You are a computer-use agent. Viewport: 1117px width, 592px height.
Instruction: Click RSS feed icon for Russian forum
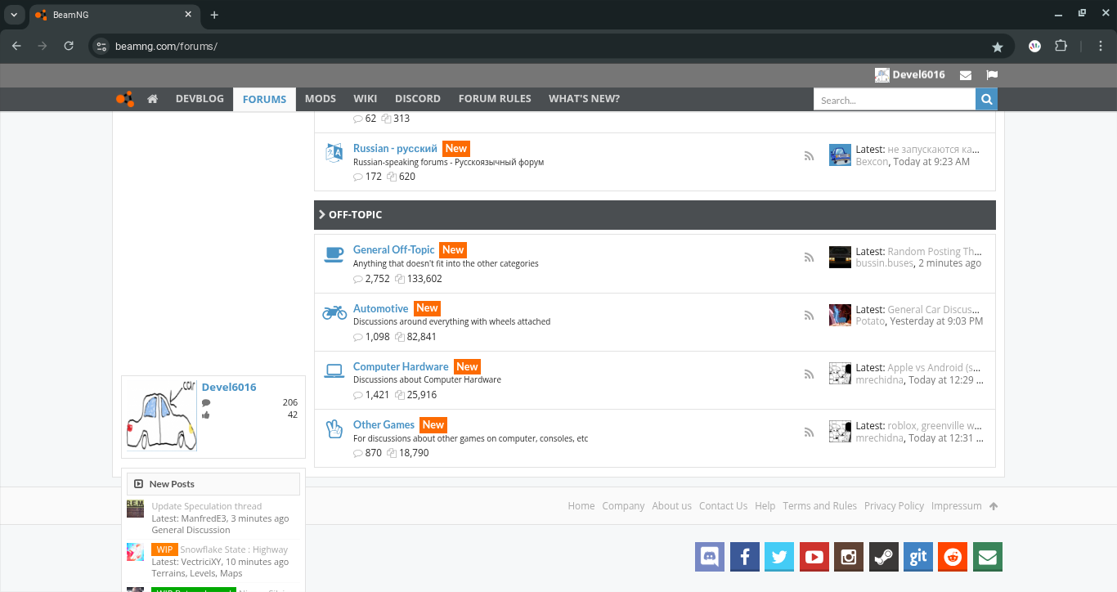pos(809,156)
